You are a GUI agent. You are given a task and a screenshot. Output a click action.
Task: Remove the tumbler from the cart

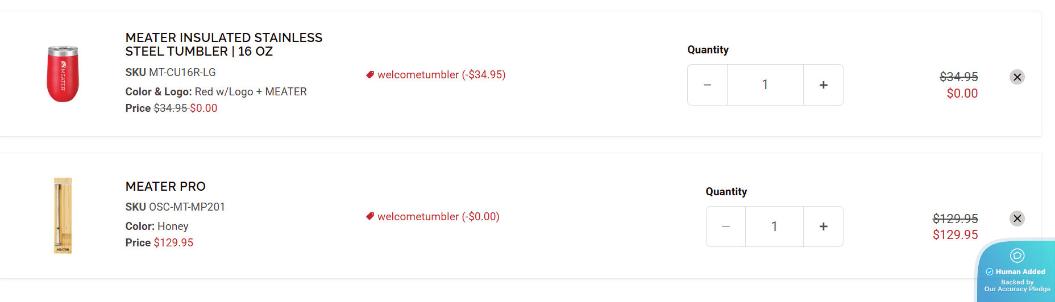tap(1017, 77)
